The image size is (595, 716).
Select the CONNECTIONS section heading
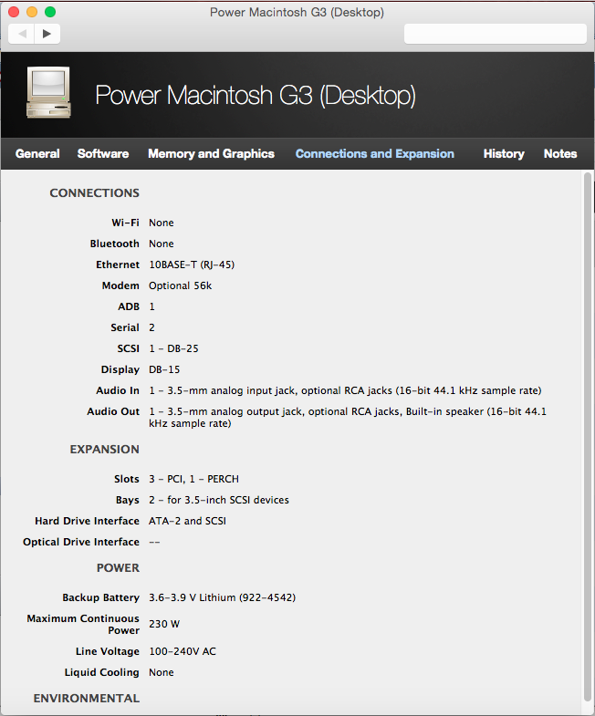[95, 193]
